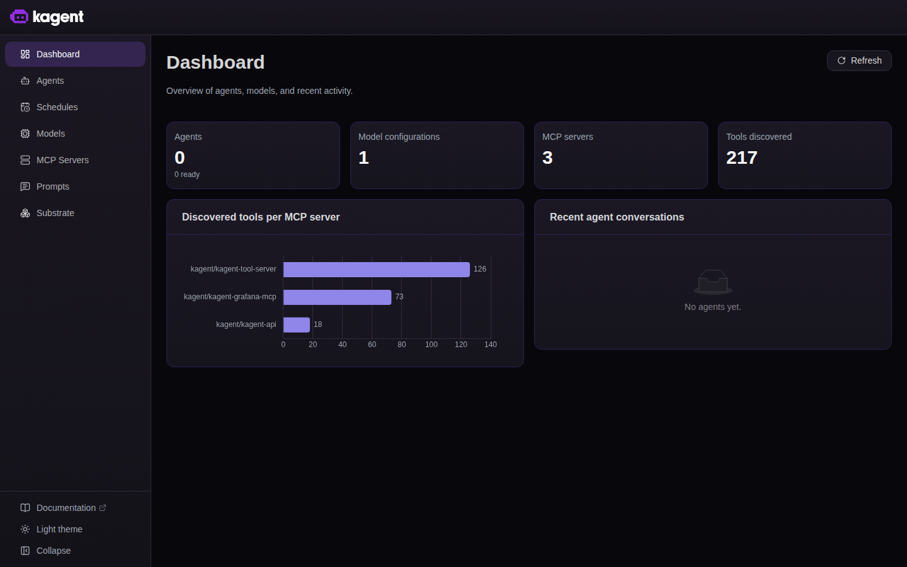Click the '140' x-axis tick label
Image resolution: width=907 pixels, height=567 pixels.
491,345
